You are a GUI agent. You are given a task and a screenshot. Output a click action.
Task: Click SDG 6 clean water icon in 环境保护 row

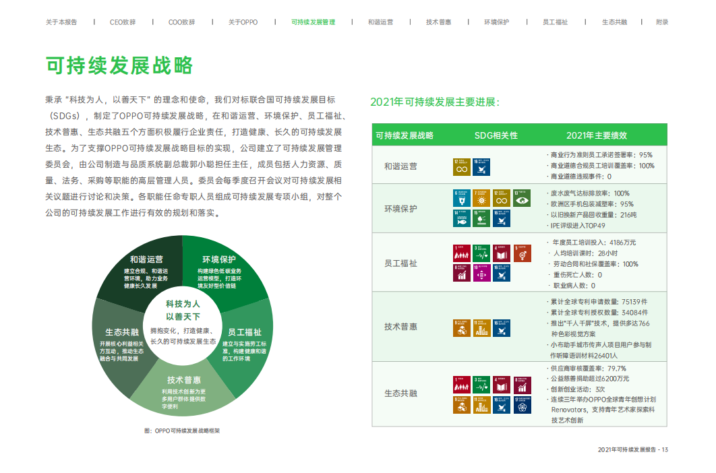462,198
